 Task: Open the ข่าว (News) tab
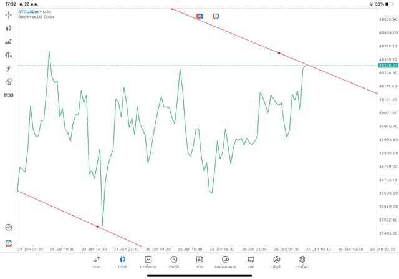tap(199, 262)
